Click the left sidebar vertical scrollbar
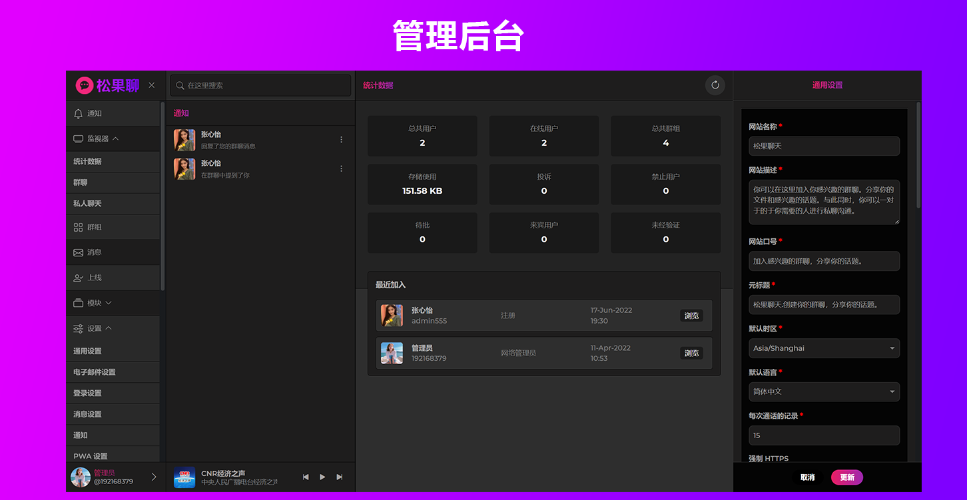Image resolution: width=967 pixels, height=500 pixels. (162, 196)
